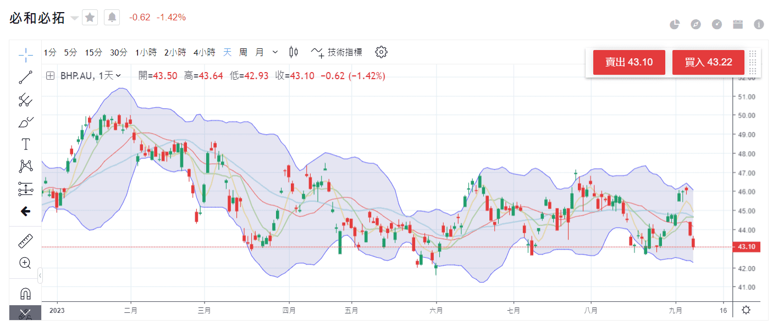Select the trend line drawing tool
Screen dimensions: 778x325
25,77
